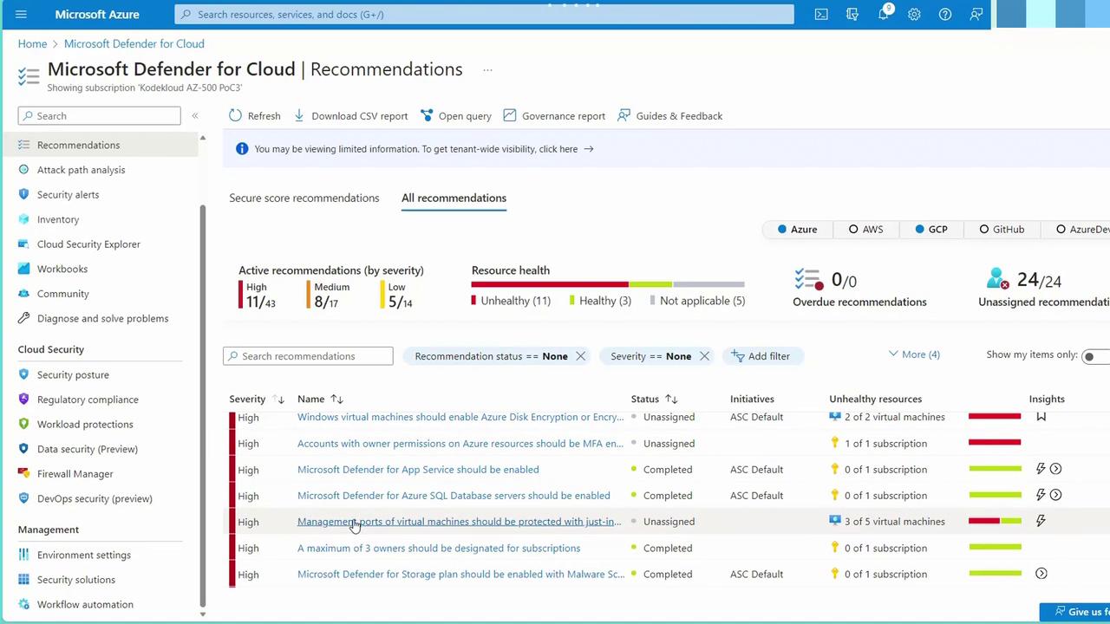This screenshot has height=624, width=1110.
Task: Remove the Severity == None filter
Action: [705, 356]
